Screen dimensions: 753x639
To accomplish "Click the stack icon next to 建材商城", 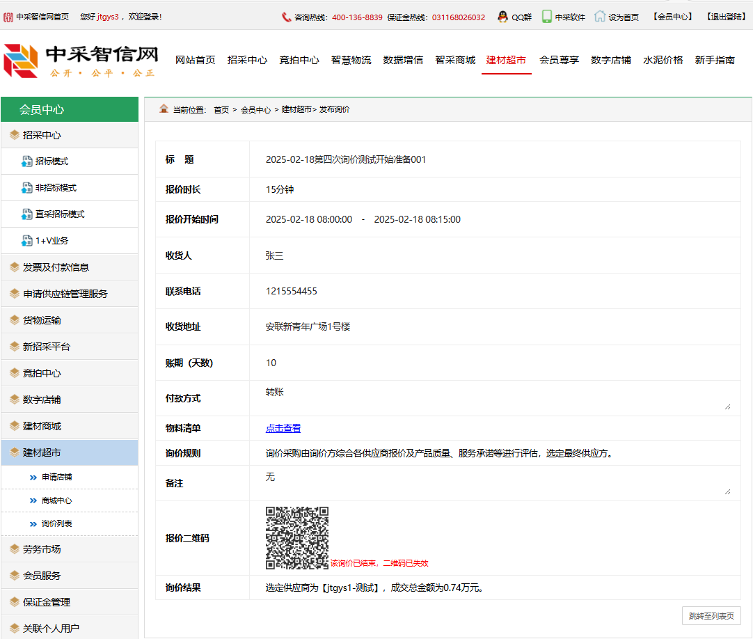I will [x=15, y=426].
